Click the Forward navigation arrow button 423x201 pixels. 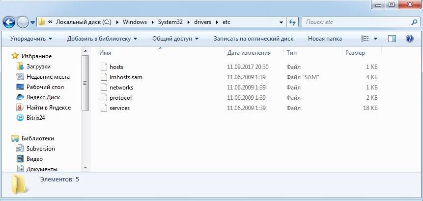23,22
